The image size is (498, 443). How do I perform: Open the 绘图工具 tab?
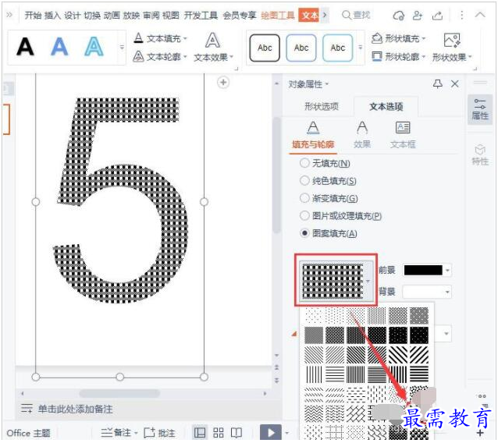click(x=278, y=16)
